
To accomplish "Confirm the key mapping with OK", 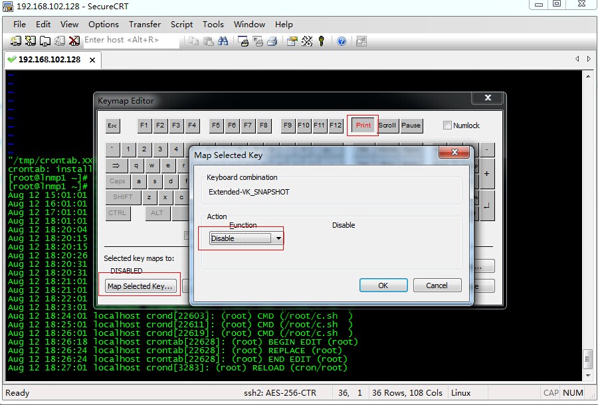I will tap(383, 285).
